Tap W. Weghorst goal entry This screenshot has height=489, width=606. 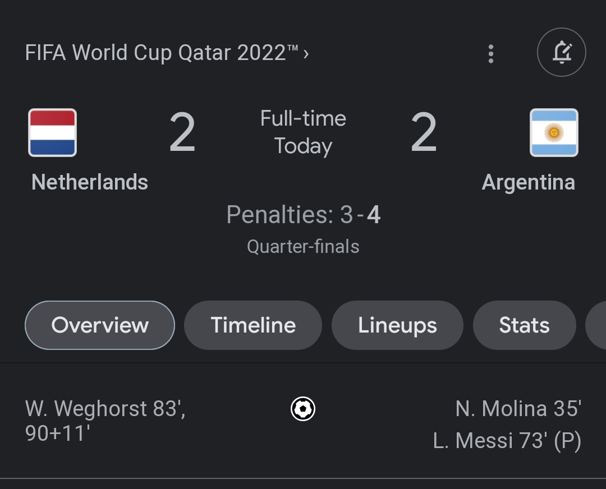click(105, 421)
